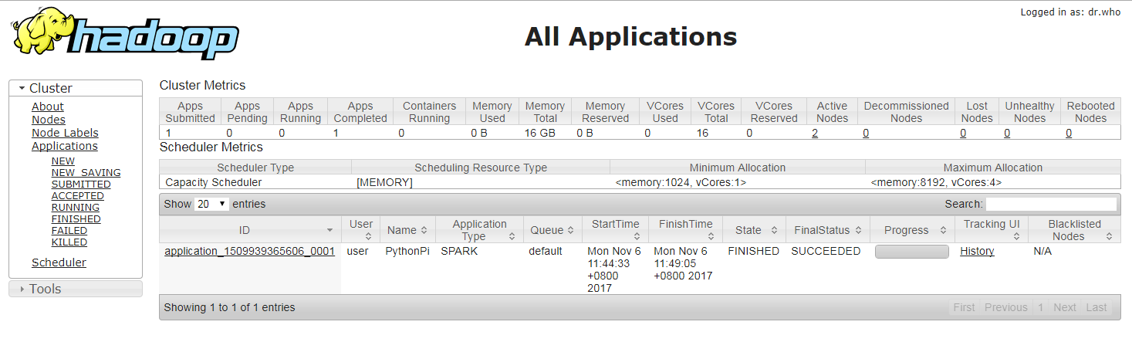This screenshot has height=342, width=1132.
Task: Go to the Previous page
Action: coord(1006,307)
